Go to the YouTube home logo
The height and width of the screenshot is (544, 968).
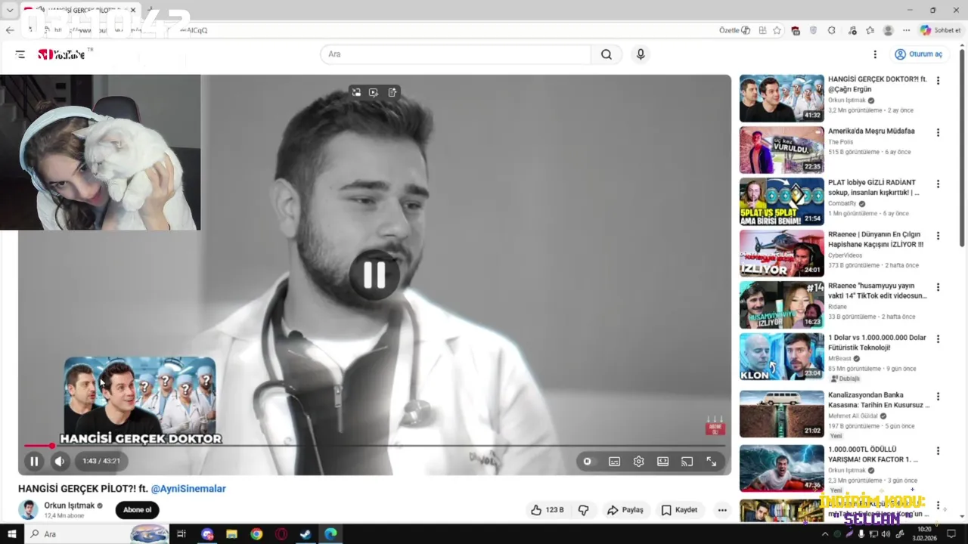[x=61, y=54]
